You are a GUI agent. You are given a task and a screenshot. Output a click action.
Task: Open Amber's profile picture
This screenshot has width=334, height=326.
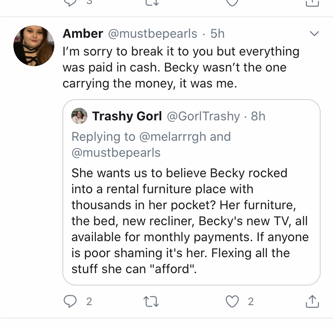(x=34, y=46)
